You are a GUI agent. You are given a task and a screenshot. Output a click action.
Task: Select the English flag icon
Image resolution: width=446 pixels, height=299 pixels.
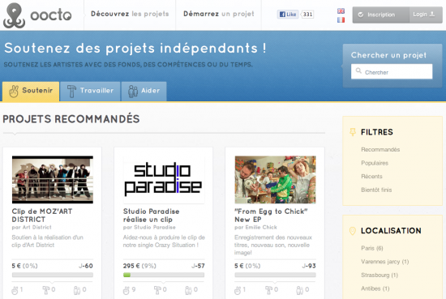(x=341, y=11)
